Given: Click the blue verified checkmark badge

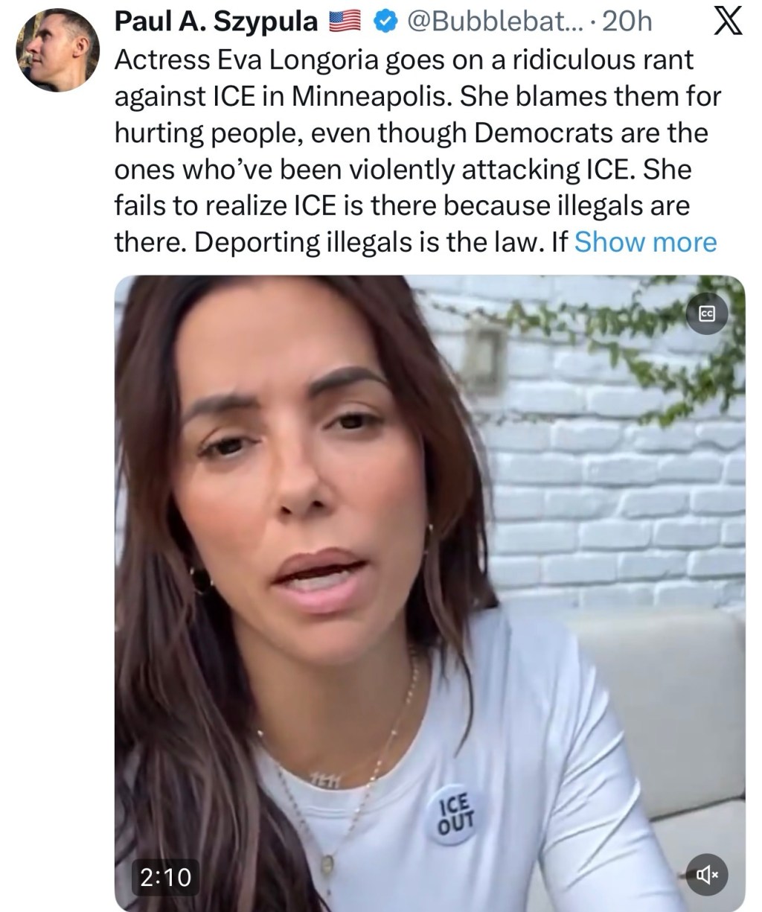Looking at the screenshot, I should pyautogui.click(x=382, y=22).
